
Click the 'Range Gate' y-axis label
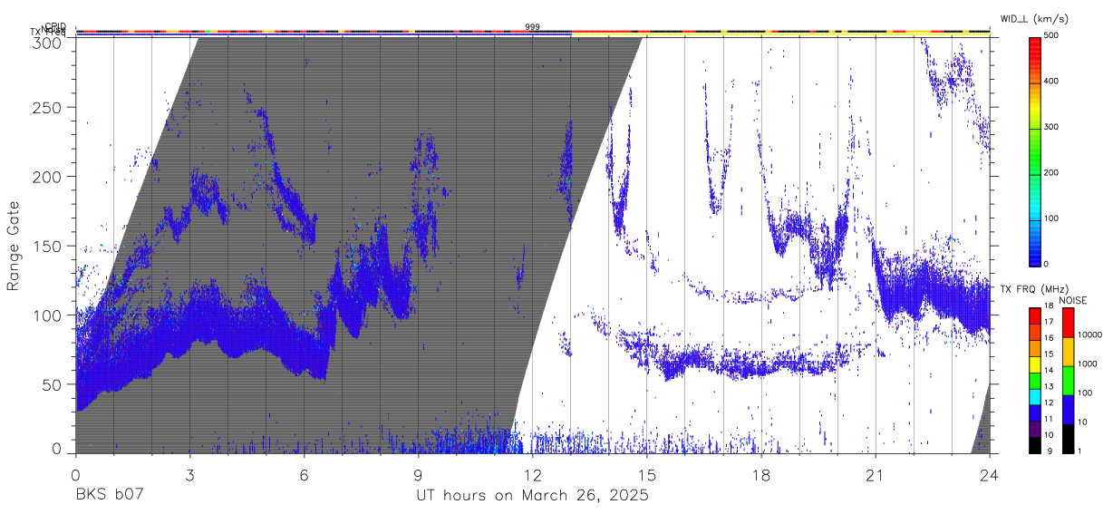(x=14, y=246)
